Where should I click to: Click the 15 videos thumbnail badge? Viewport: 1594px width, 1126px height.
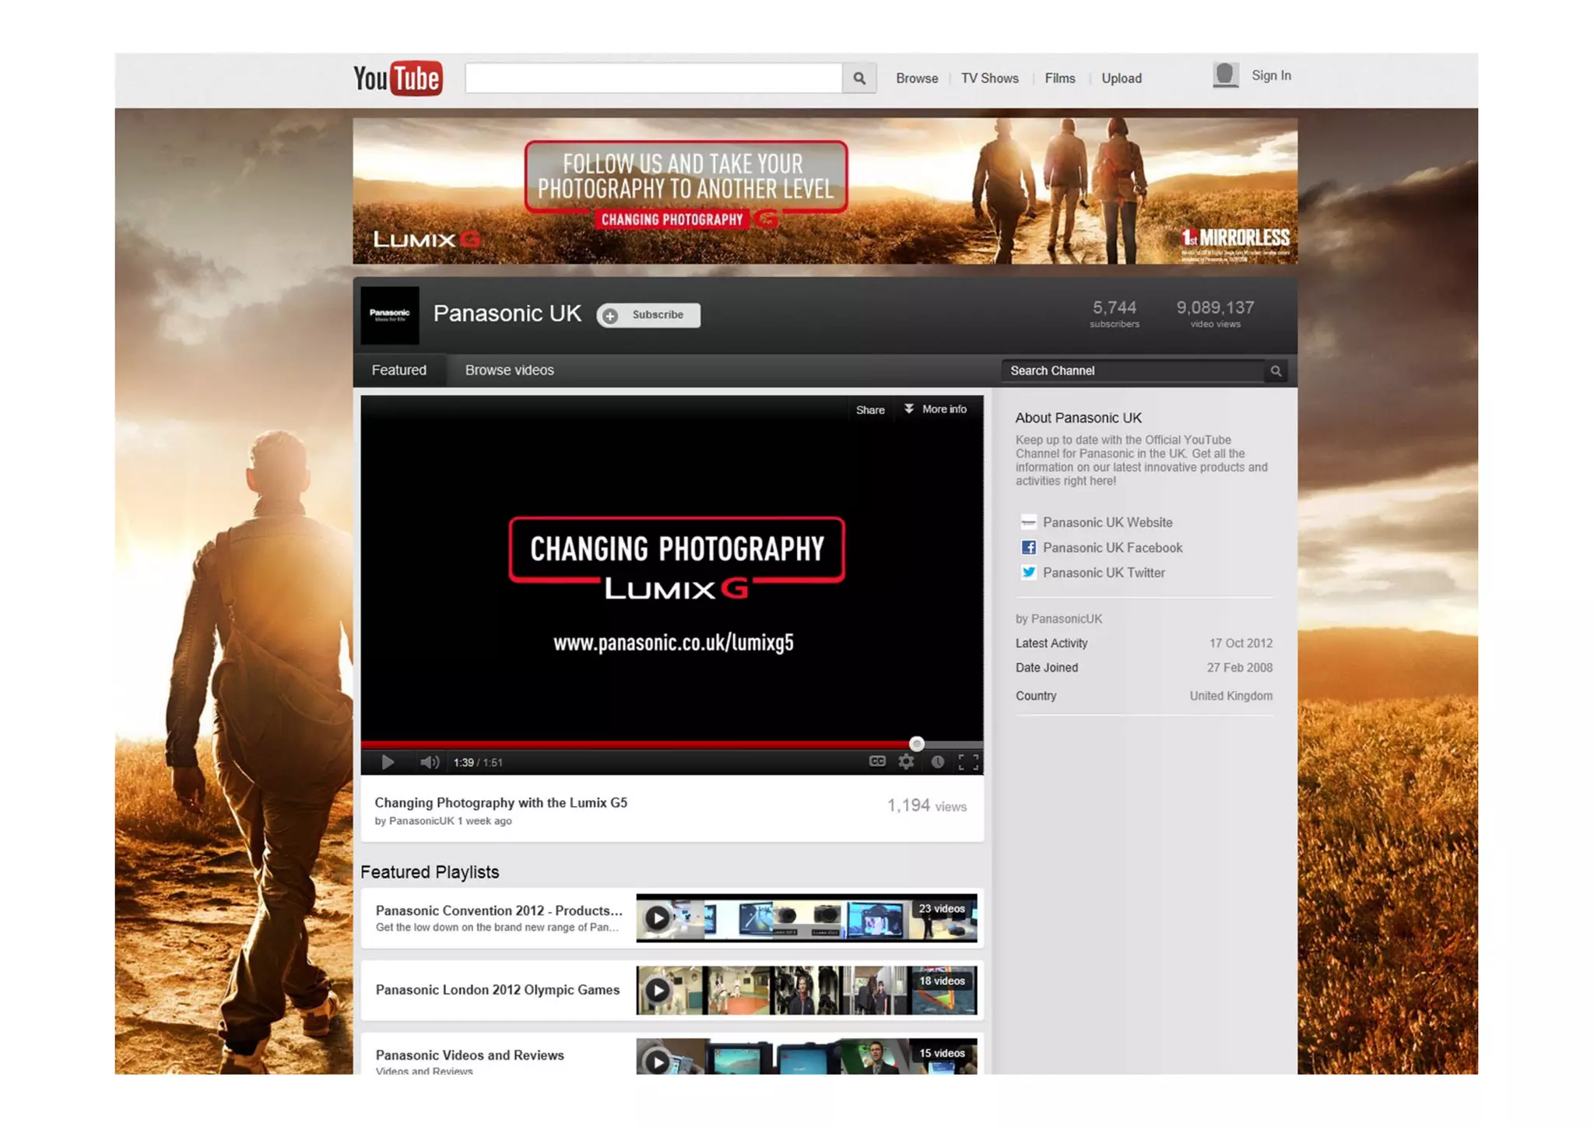tap(942, 1054)
